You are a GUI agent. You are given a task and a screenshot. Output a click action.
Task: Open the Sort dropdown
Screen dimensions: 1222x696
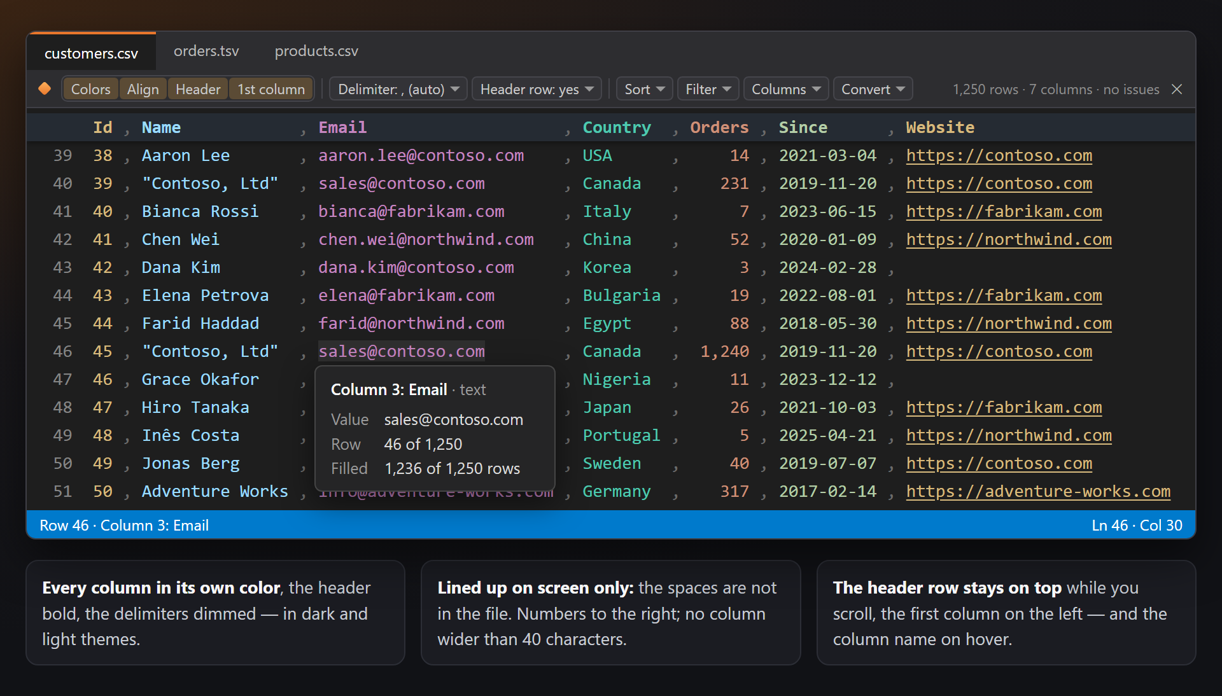pos(644,89)
